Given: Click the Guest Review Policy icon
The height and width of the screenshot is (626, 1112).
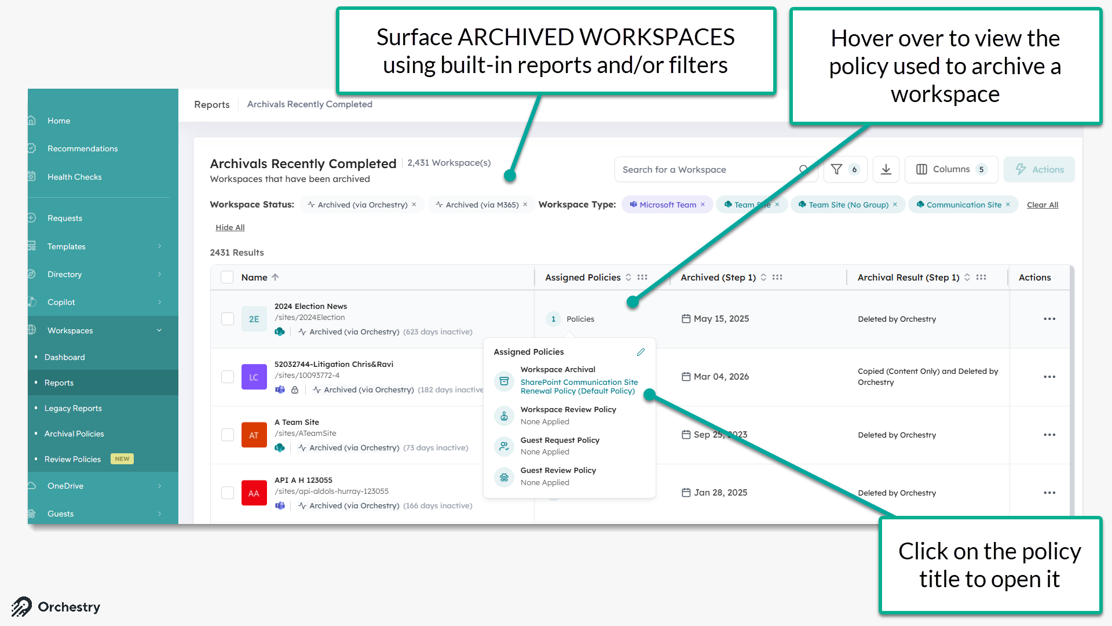Looking at the screenshot, I should (504, 477).
